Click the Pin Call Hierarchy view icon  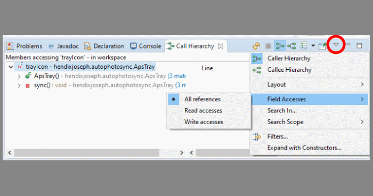322,46
